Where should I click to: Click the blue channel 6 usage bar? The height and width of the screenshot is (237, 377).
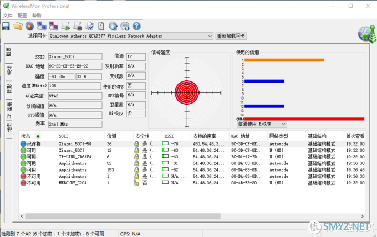click(x=264, y=81)
